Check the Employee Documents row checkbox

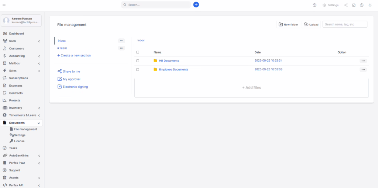pyautogui.click(x=138, y=70)
